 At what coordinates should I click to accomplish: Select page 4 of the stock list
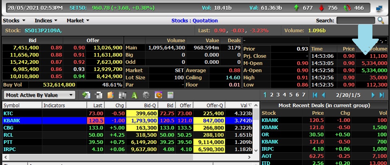point(284,94)
